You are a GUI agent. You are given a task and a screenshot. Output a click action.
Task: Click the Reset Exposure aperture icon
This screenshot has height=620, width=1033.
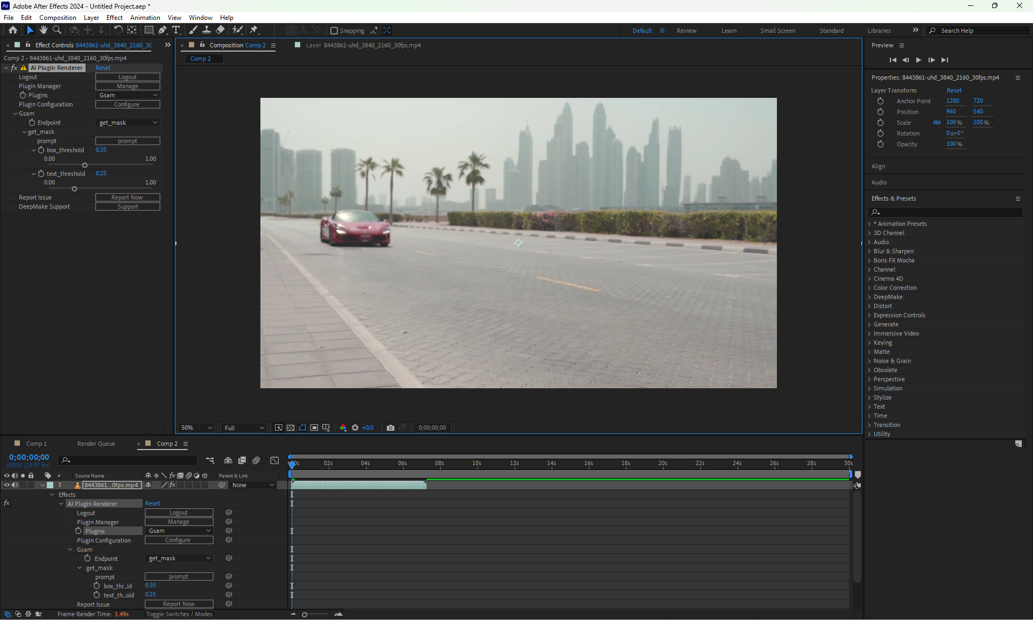click(355, 428)
